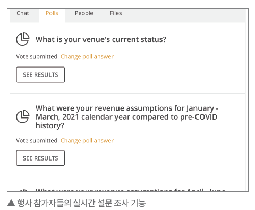This screenshot has height=210, width=255.
Task: Click the word "pre-COVID" in the second question
Action: coord(199,117)
